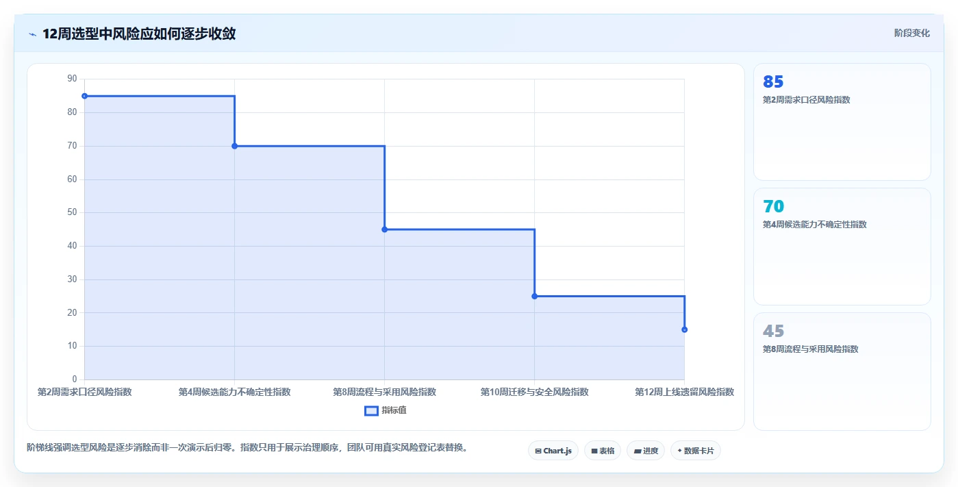Viewport: 958px width, 487px height.
Task: Select the data point at value 45
Action: [385, 229]
